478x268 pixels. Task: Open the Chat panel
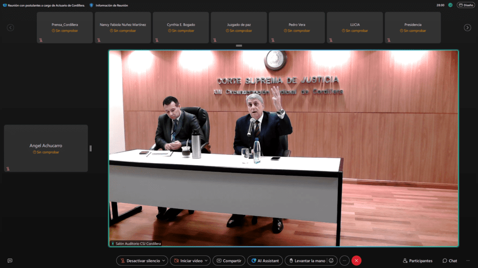tap(450, 261)
